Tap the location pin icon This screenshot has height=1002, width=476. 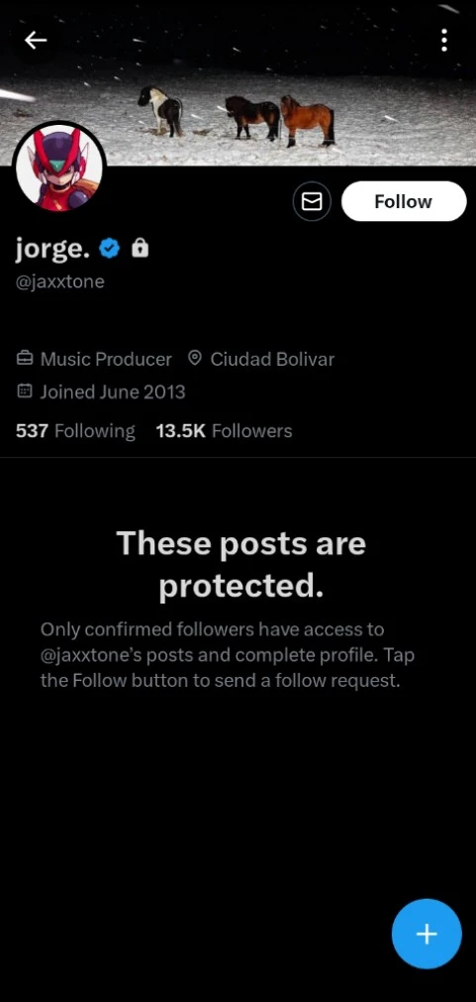click(x=195, y=359)
